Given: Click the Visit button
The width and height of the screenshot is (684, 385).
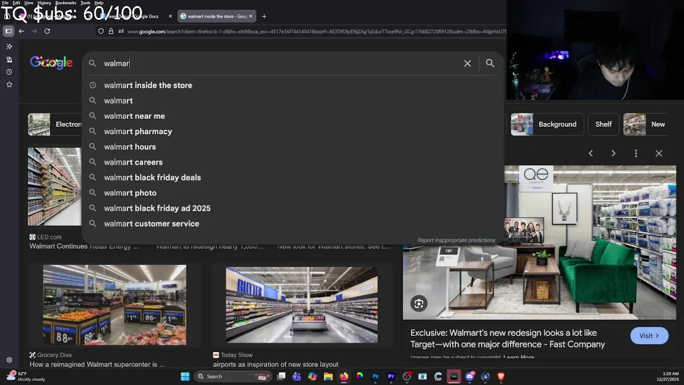Looking at the screenshot, I should pyautogui.click(x=649, y=336).
